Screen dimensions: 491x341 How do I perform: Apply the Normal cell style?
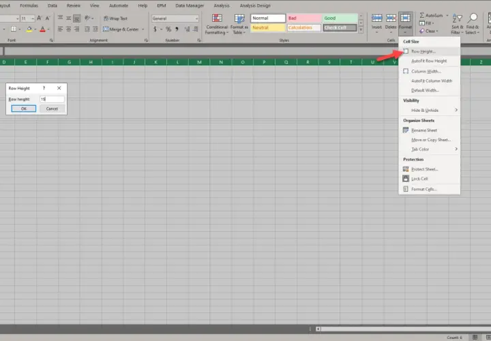[x=268, y=18]
